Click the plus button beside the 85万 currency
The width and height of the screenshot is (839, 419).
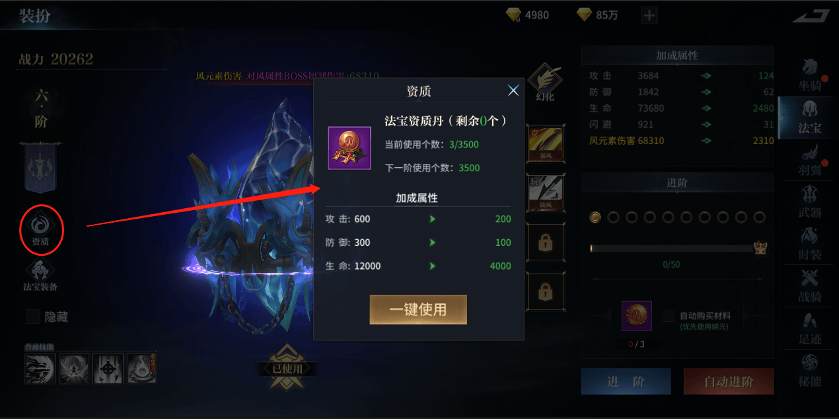click(649, 15)
